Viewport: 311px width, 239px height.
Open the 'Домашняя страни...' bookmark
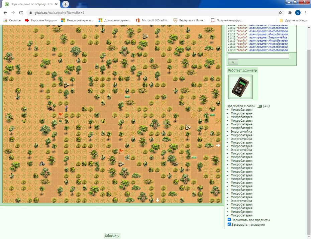[115, 20]
